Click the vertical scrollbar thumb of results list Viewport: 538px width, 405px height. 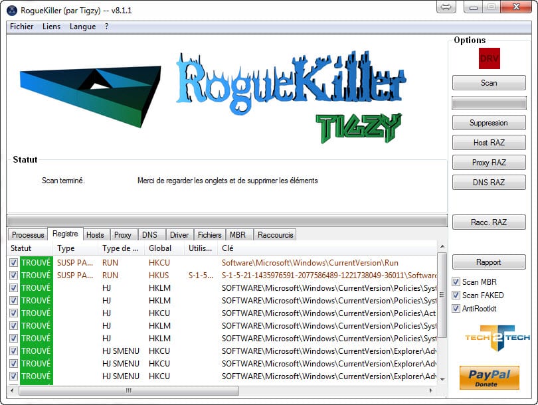442,295
